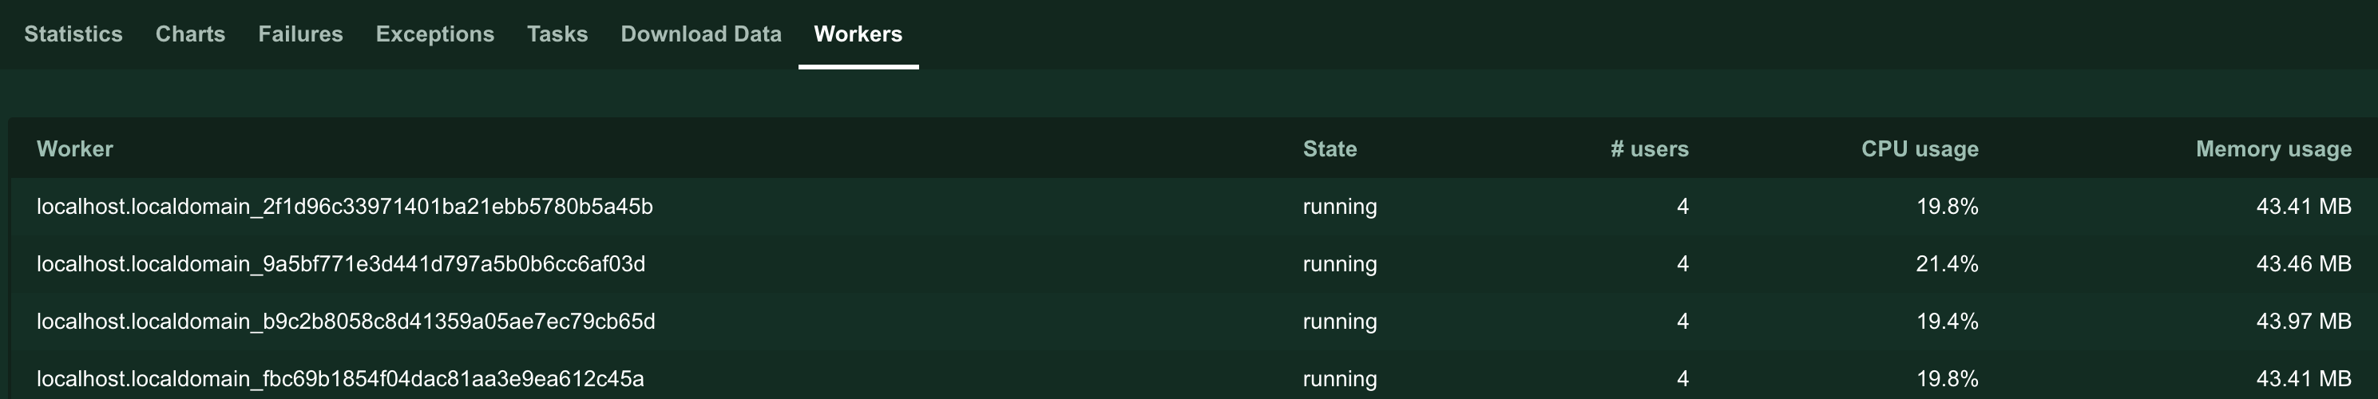Switch to the Statistics tab
This screenshot has width=2378, height=399.
pyautogui.click(x=73, y=34)
